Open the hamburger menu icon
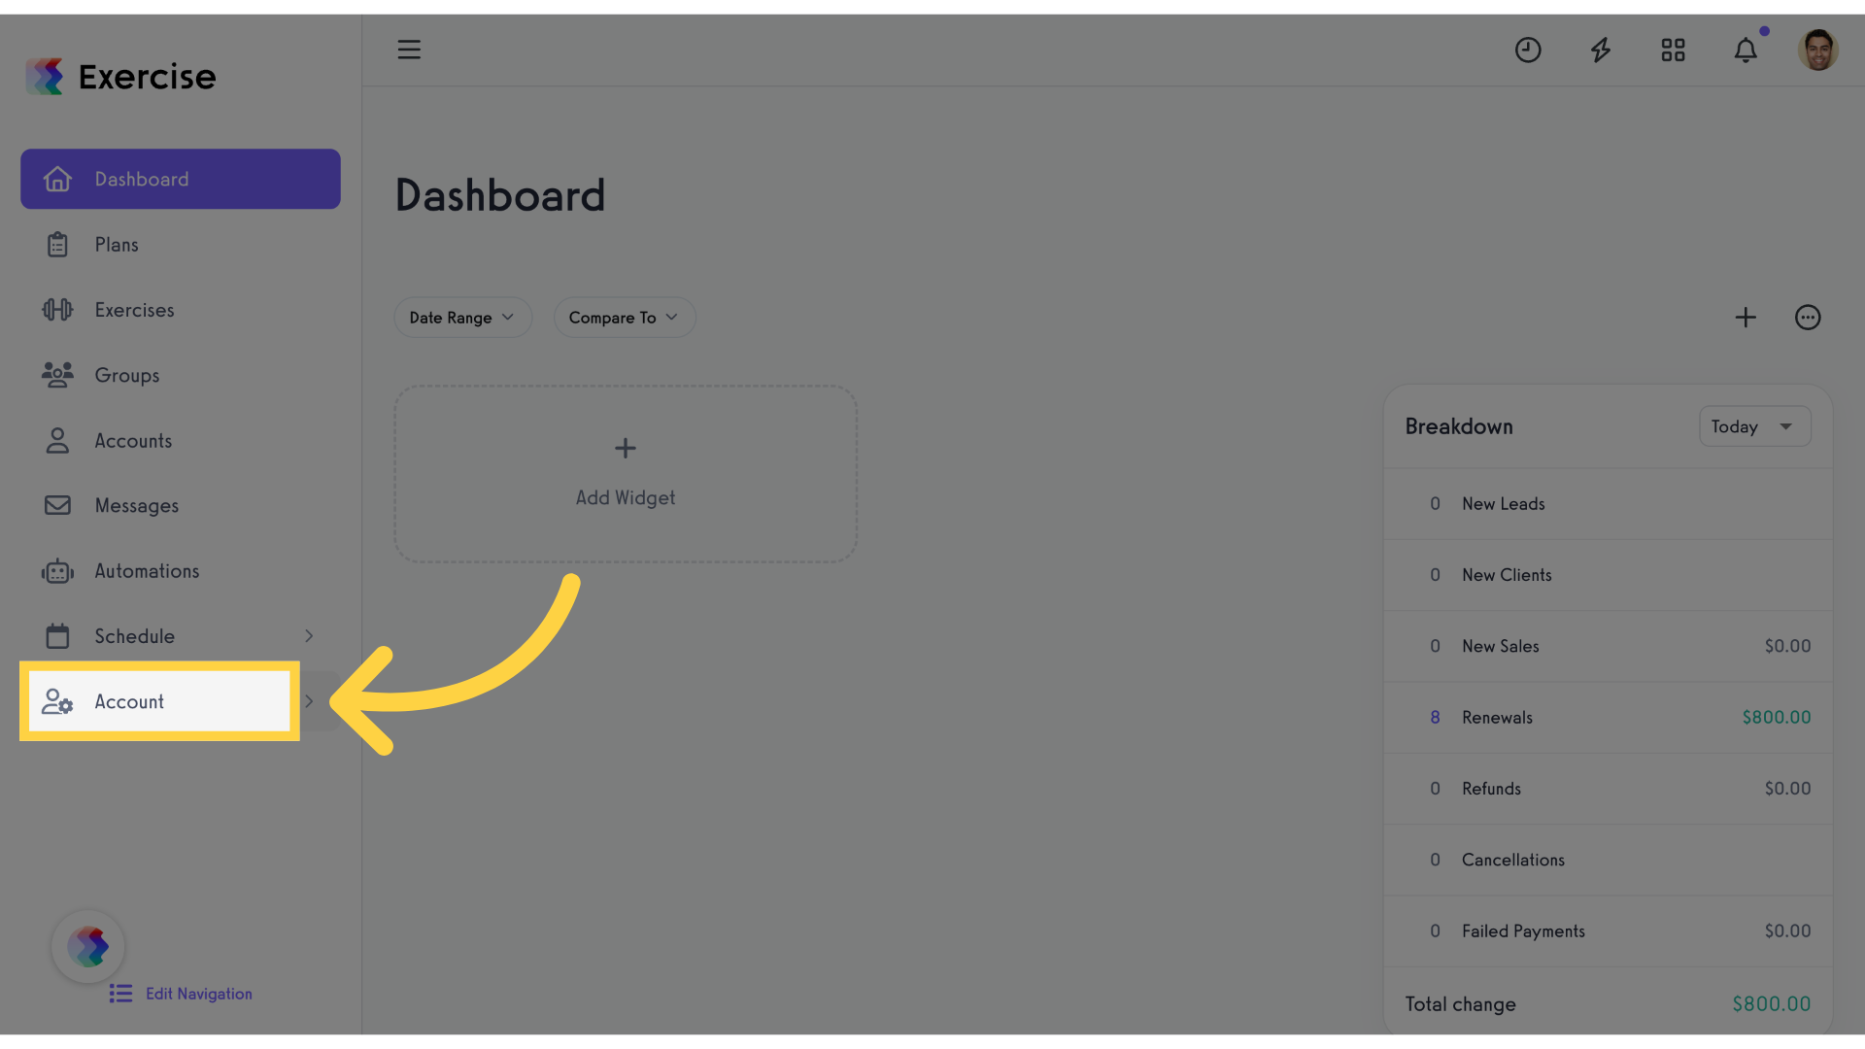 (409, 50)
